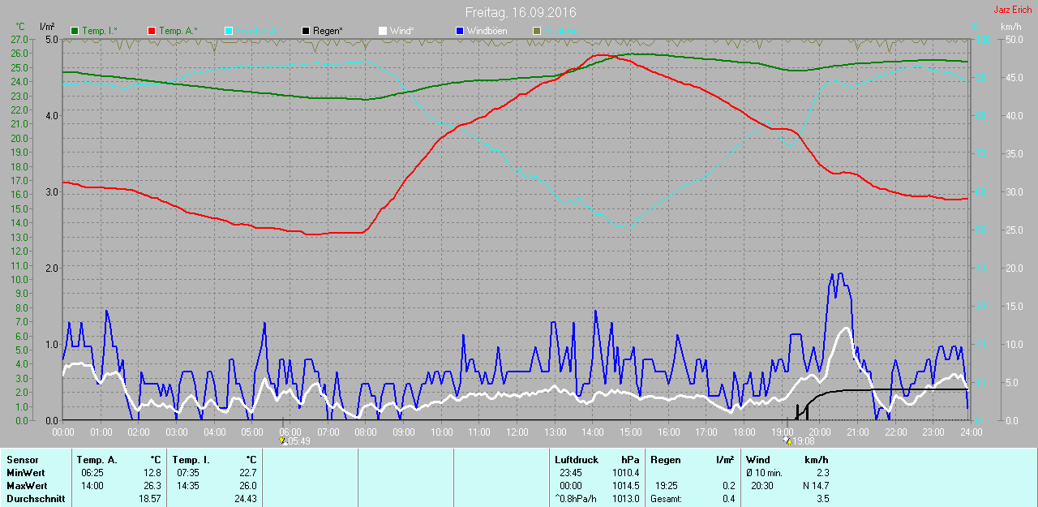This screenshot has height=507, width=1038.
Task: Click the rain total value '0.4'
Action: pos(728,499)
